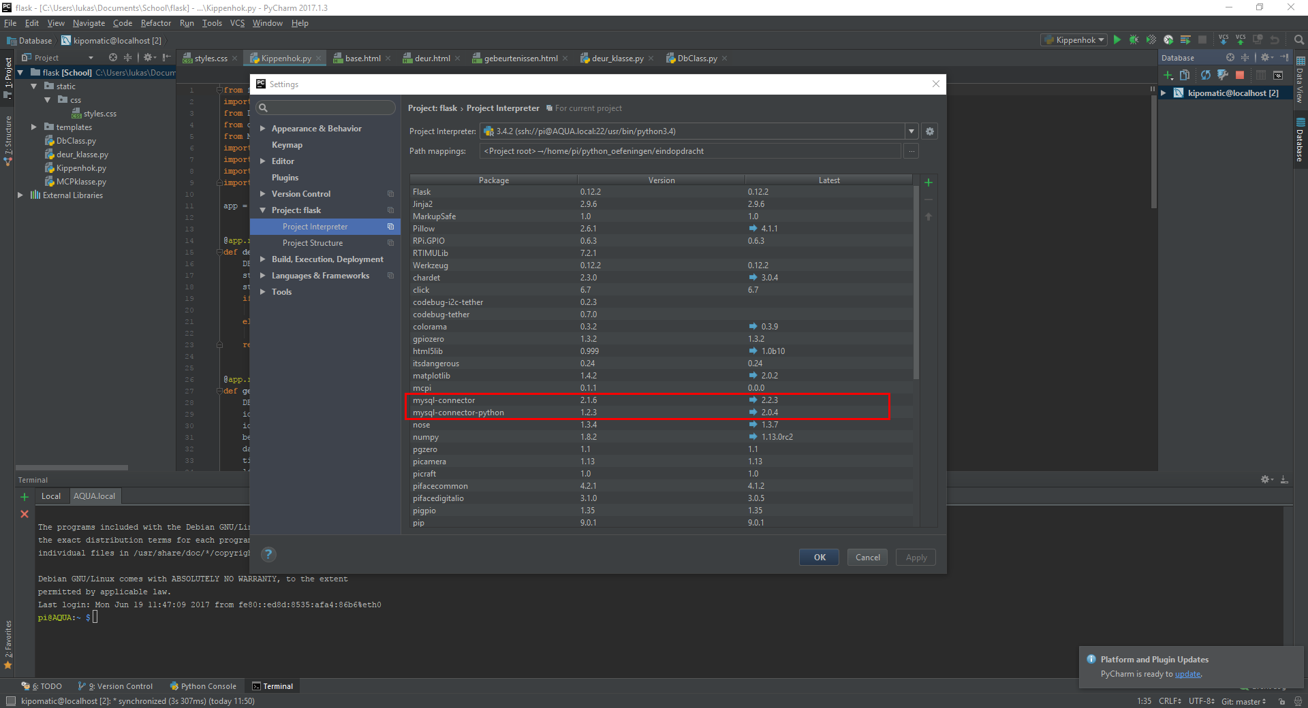Open Search Everywhere magnifier icon

coord(1299,40)
